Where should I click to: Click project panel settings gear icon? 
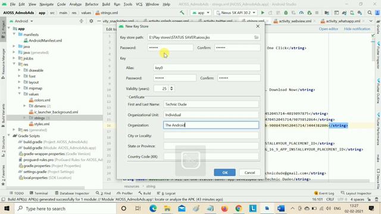tap(91, 21)
